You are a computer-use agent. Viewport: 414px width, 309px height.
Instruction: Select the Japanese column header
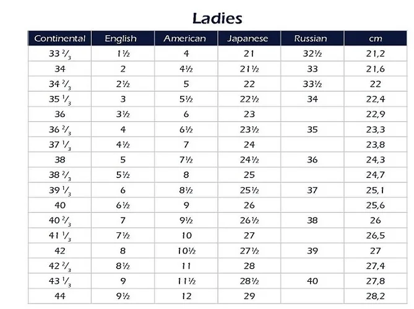pos(248,38)
